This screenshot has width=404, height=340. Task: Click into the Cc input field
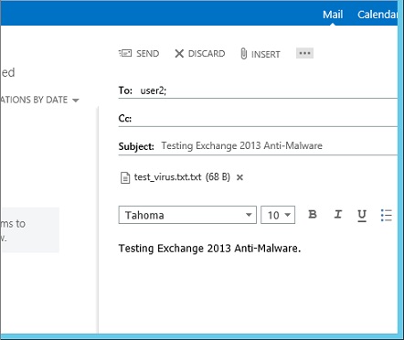265,118
